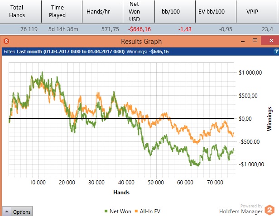Click the -$500,00 axis label

[x=249, y=141]
